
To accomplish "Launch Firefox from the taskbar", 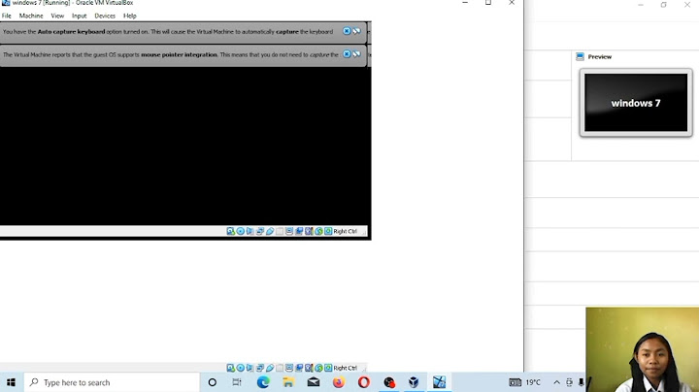I will coord(339,382).
